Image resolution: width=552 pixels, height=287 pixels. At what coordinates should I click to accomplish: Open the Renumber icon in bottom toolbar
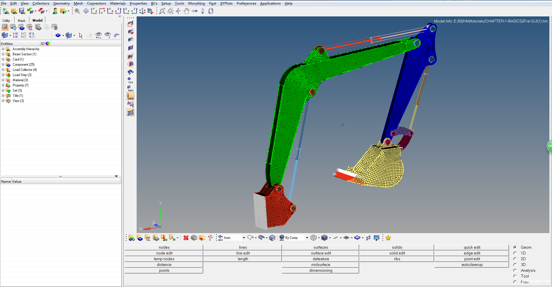[x=210, y=238]
